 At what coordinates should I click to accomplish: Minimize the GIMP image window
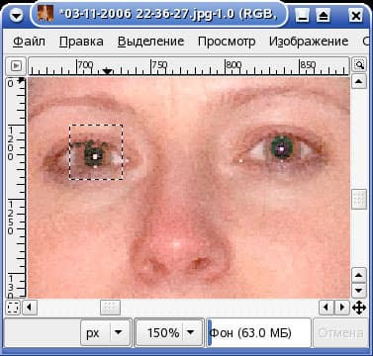tap(302, 15)
